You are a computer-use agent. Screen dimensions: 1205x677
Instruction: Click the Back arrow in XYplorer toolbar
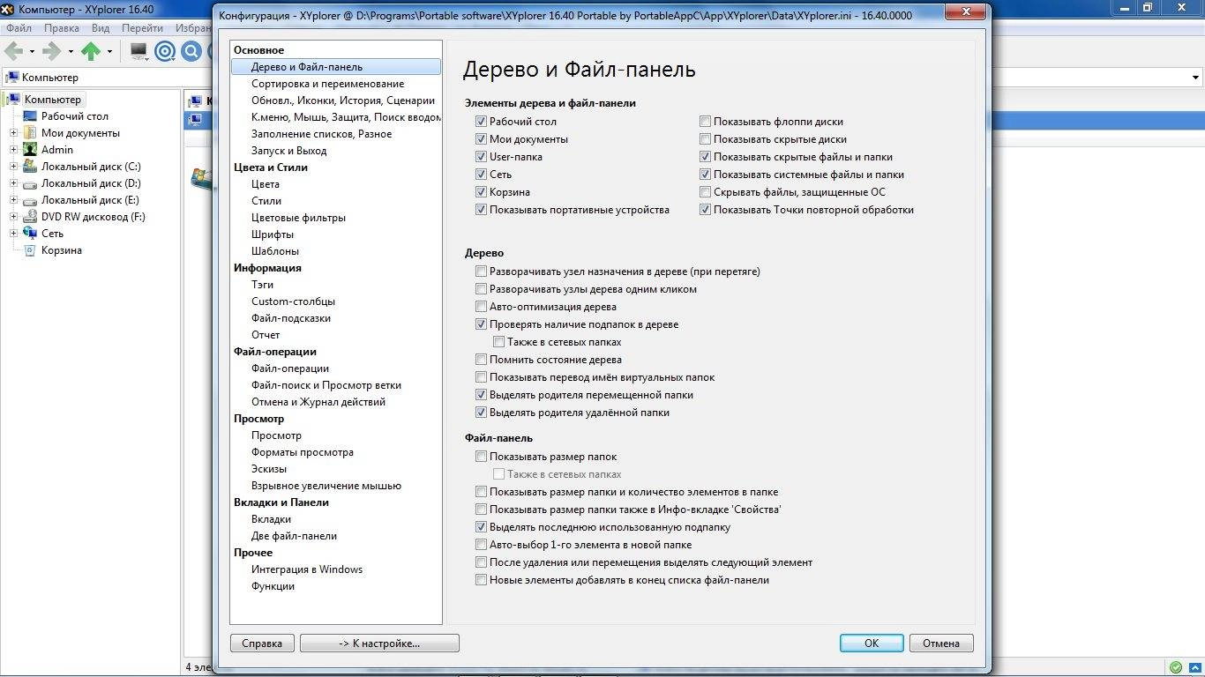click(14, 51)
